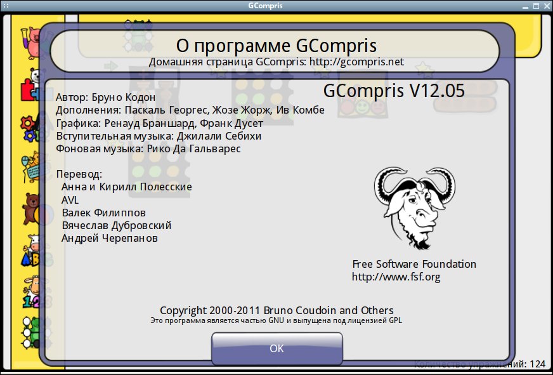Click translator 'Валек Филиппов'
The width and height of the screenshot is (553, 375).
pos(104,213)
